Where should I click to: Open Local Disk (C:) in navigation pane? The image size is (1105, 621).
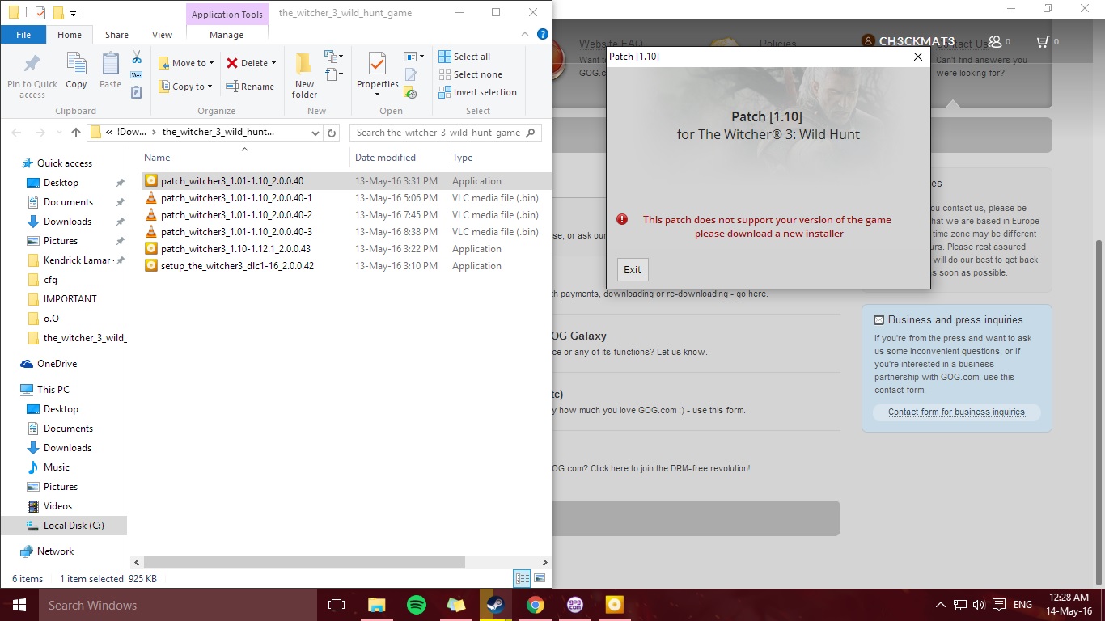point(74,526)
